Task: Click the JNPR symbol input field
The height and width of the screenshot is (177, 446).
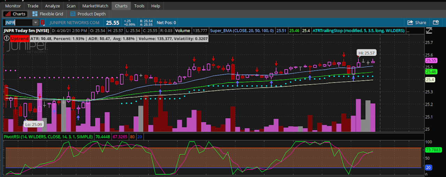Action: pyautogui.click(x=18, y=23)
